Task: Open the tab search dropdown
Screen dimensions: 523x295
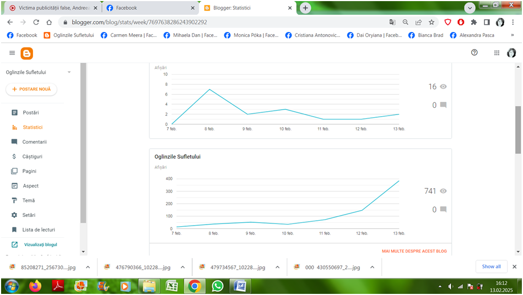Action: [470, 8]
